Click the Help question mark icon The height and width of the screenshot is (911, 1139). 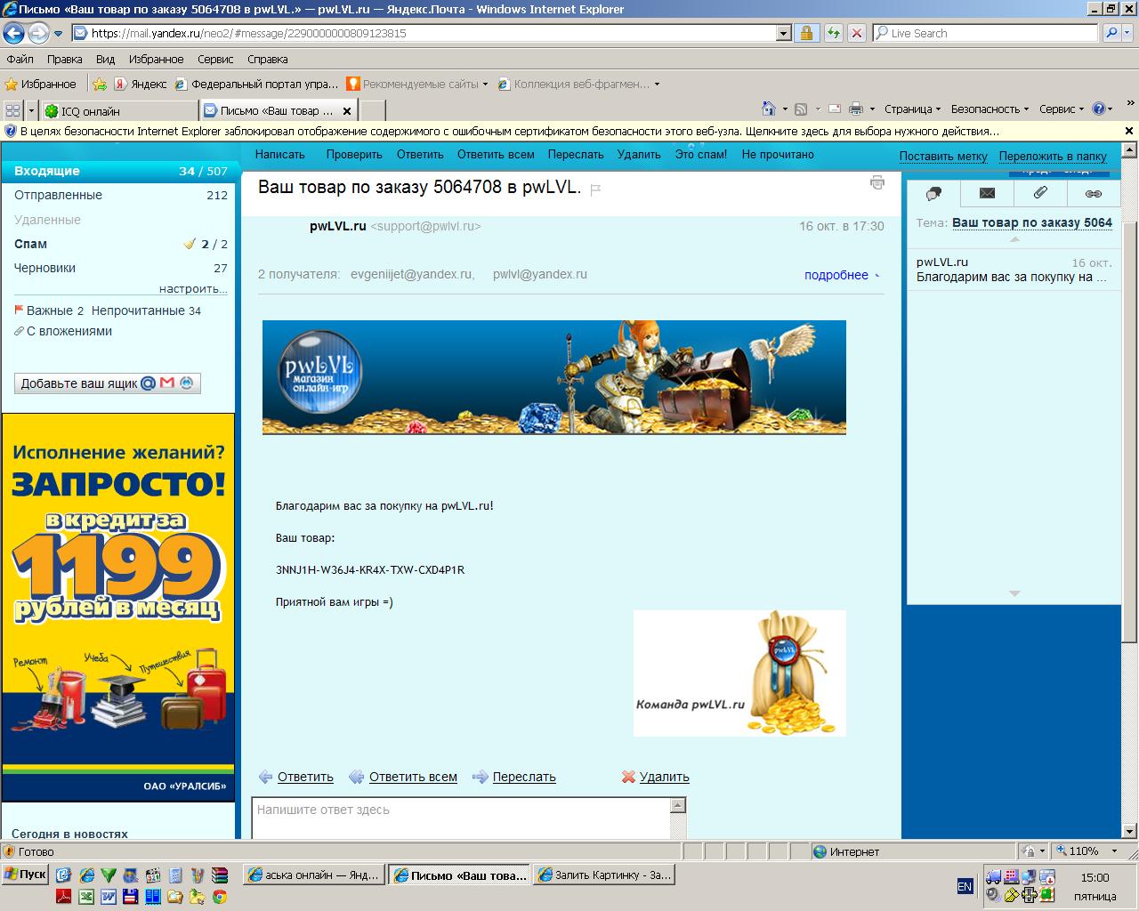tap(1099, 109)
